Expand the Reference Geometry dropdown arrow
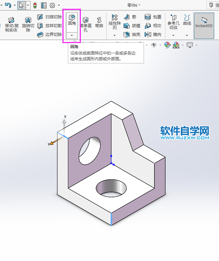Viewport: 219px width, 261px height. click(x=173, y=35)
